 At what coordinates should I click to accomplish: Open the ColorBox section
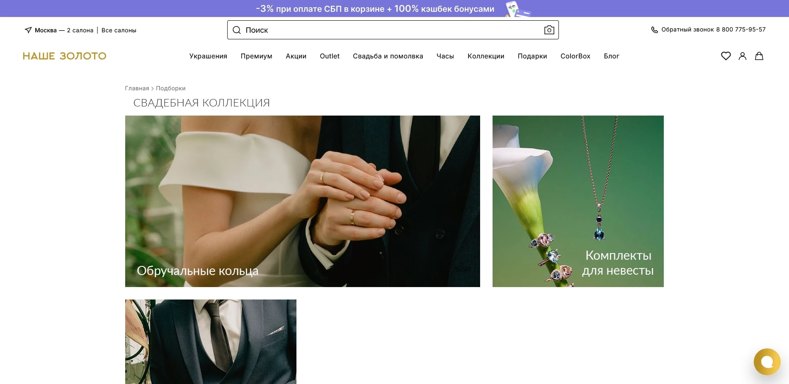[x=575, y=56]
